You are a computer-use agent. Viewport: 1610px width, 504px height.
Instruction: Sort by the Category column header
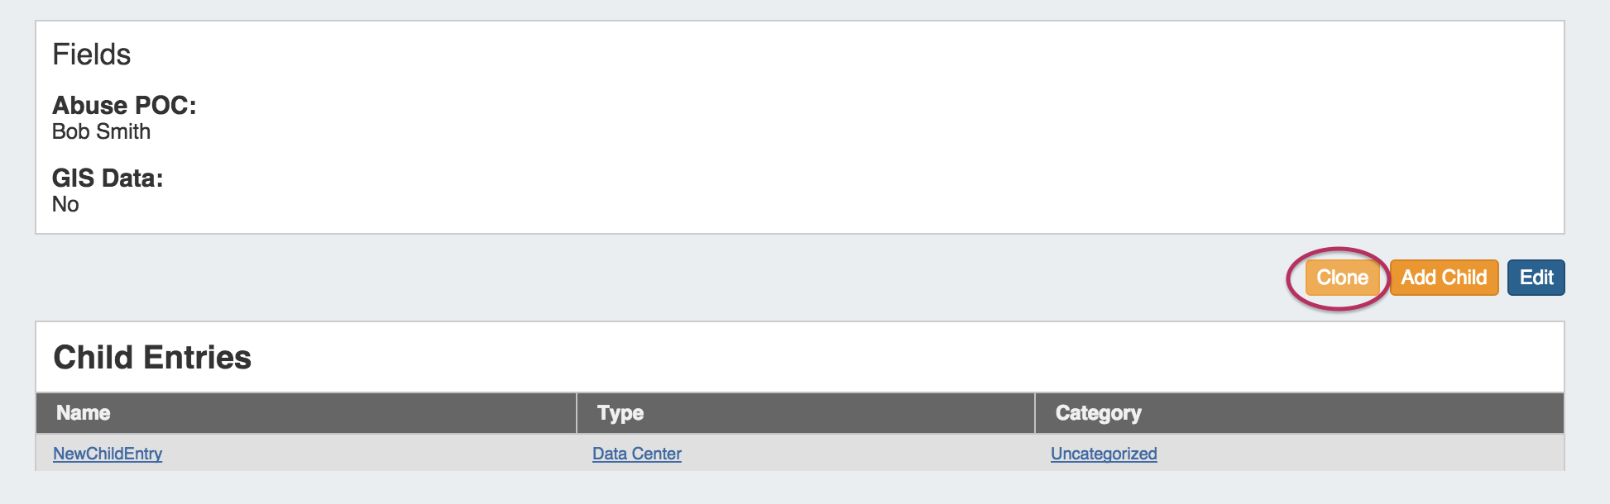[1098, 413]
